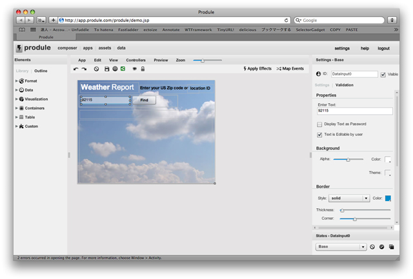Click the add bookmark plus button
This screenshot has width=413, height=279.
53,20
